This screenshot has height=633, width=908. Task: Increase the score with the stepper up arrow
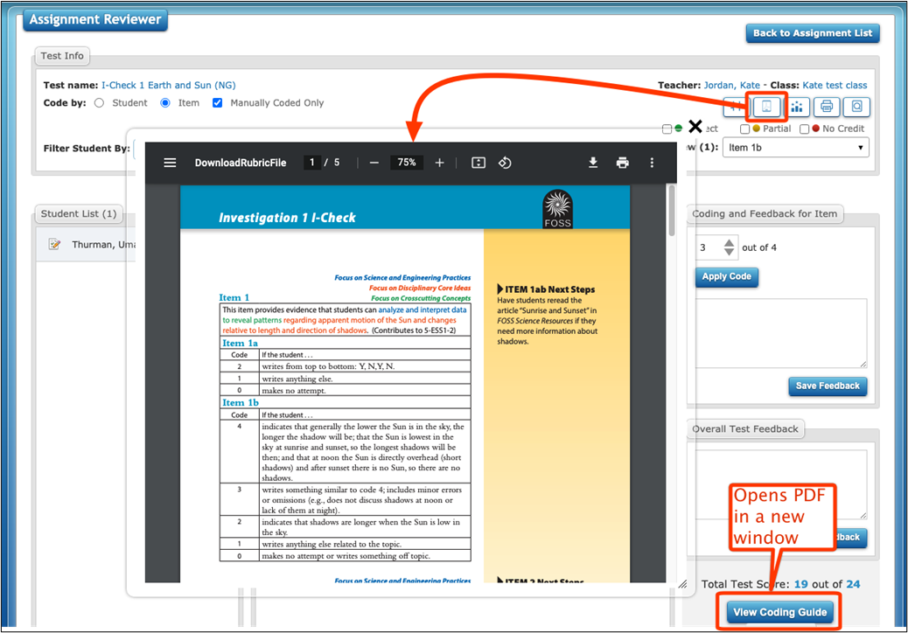click(728, 242)
